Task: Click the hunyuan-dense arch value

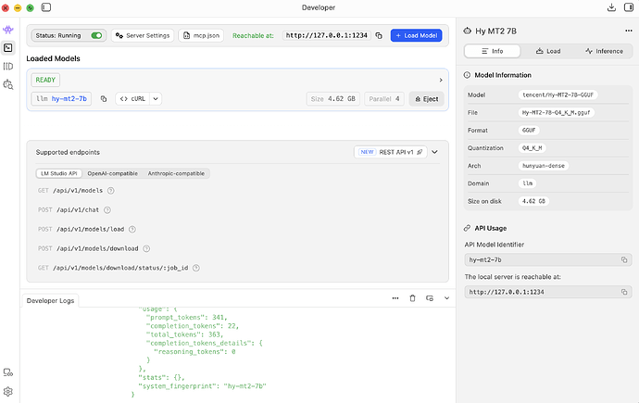Action: (x=544, y=166)
